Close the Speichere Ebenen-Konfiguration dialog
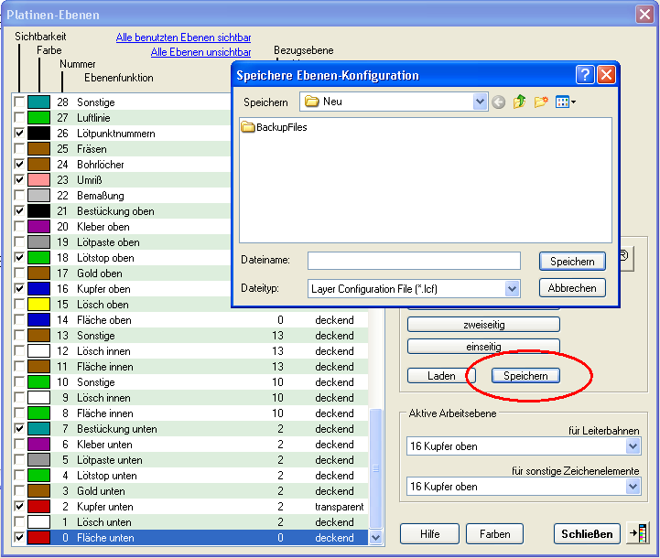Viewport: 660px width, 558px height. click(x=606, y=75)
